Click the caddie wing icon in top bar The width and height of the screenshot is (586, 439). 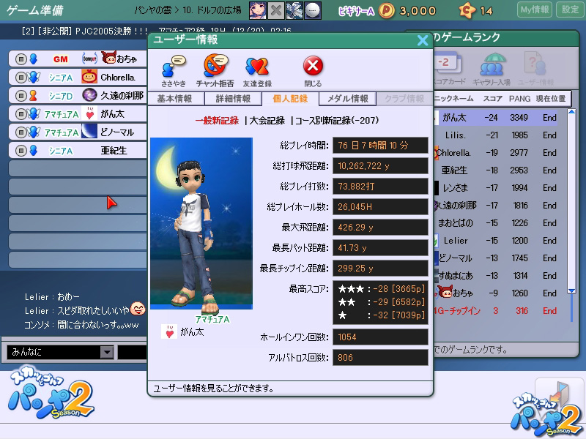click(294, 10)
